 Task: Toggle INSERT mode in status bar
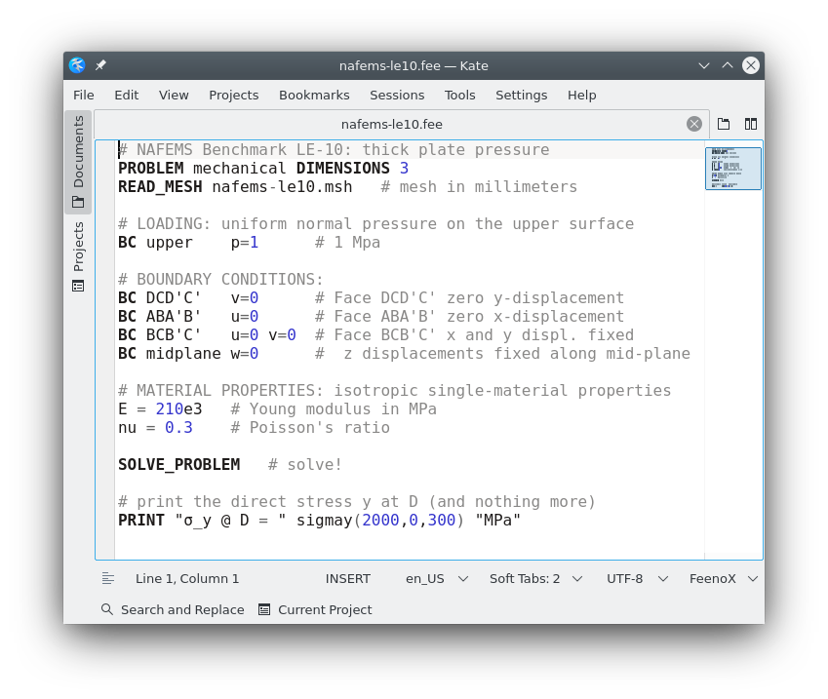[347, 578]
